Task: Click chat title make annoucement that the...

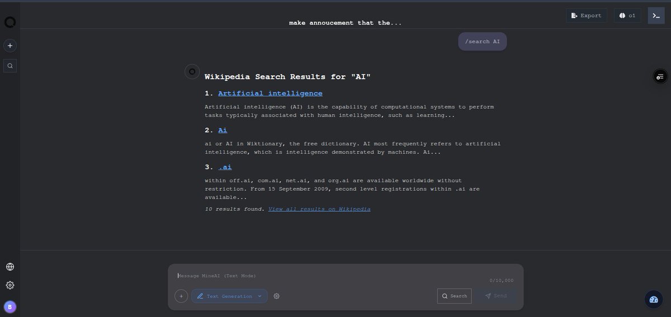Action: (345, 23)
